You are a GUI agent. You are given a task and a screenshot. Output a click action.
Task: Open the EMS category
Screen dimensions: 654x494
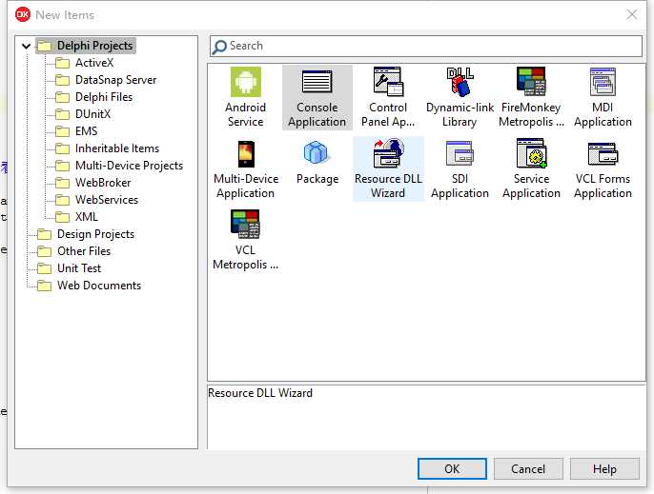(x=87, y=131)
